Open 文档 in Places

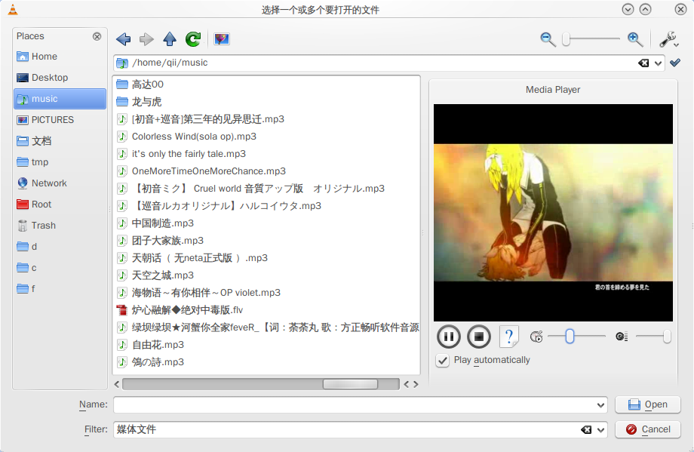tap(60, 141)
